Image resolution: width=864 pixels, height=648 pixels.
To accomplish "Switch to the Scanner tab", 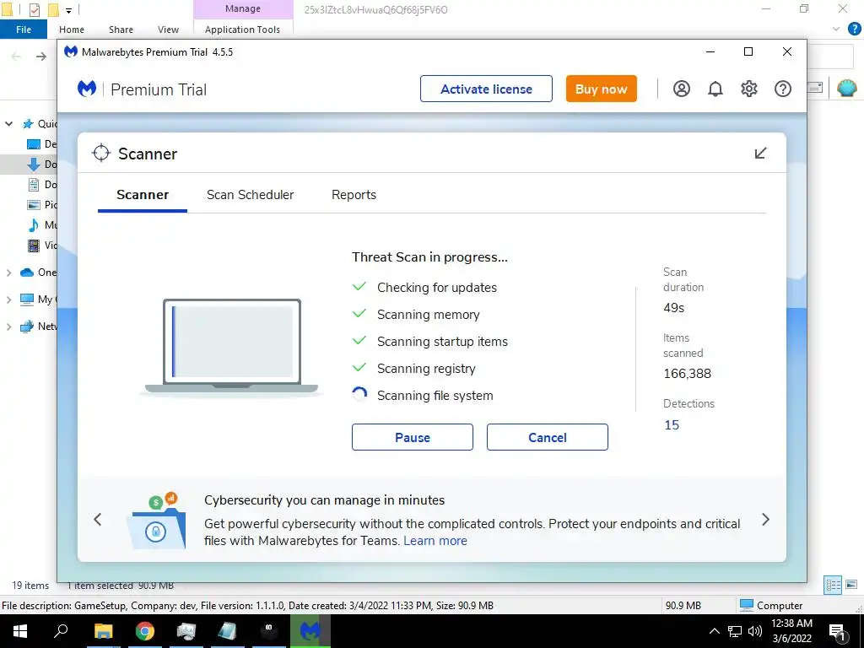I will point(143,195).
